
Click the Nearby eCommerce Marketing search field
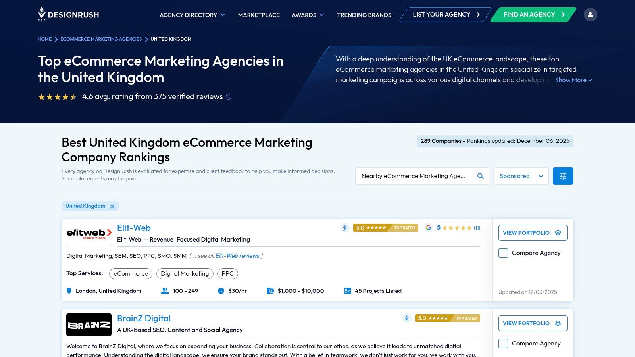[415, 176]
